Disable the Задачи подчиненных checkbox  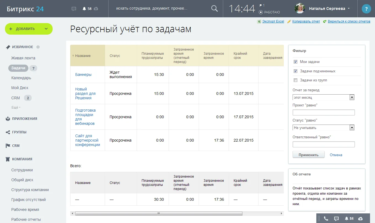295,71
